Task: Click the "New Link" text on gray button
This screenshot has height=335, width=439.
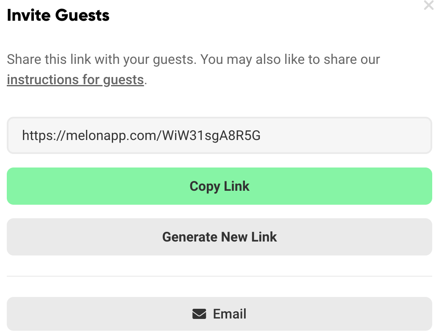Action: pyautogui.click(x=249, y=237)
